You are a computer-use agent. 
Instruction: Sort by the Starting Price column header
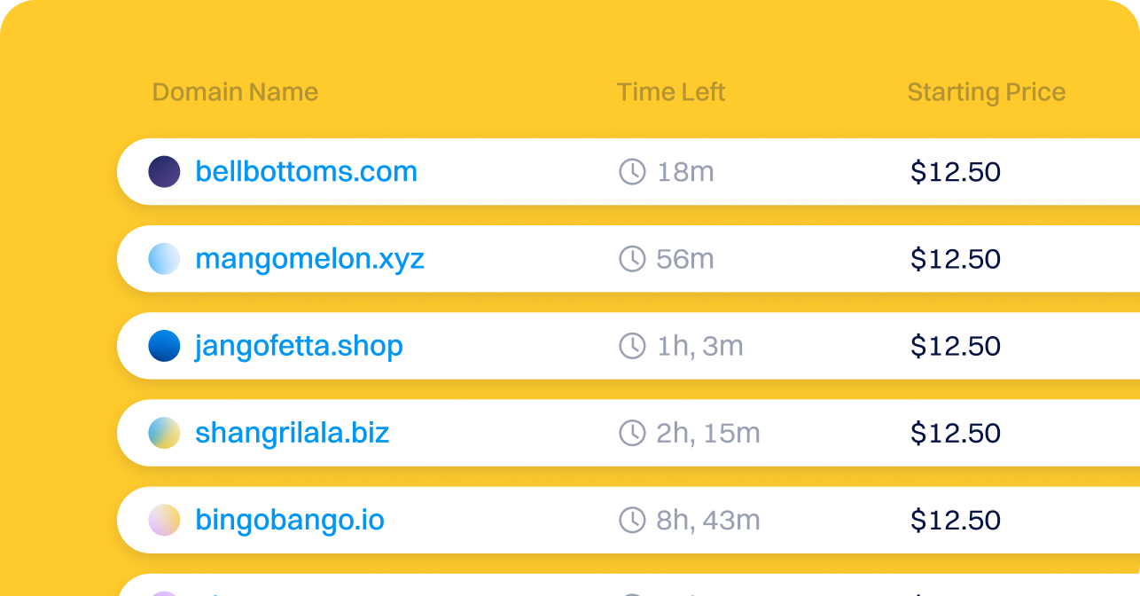[986, 91]
